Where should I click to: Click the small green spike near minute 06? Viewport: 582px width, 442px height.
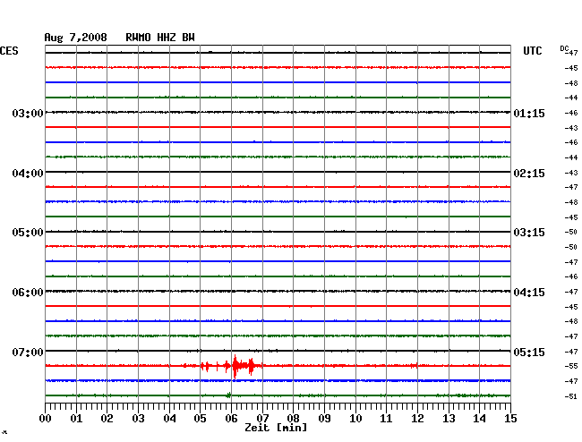tap(228, 395)
